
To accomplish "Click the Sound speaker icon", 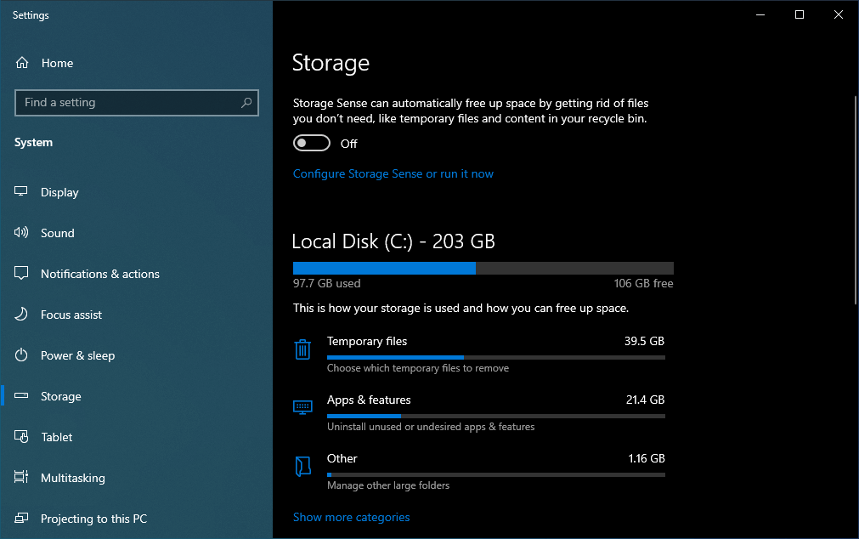I will (21, 232).
